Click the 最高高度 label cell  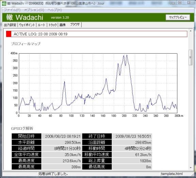[27, 167]
